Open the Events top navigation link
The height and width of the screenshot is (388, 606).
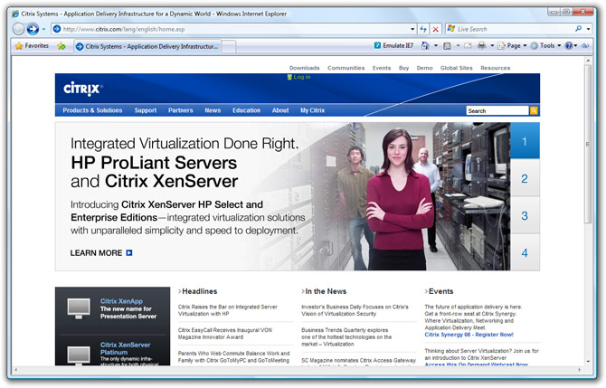tap(382, 68)
